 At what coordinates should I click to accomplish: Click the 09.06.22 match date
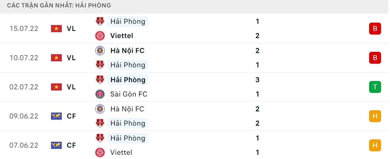24,116
